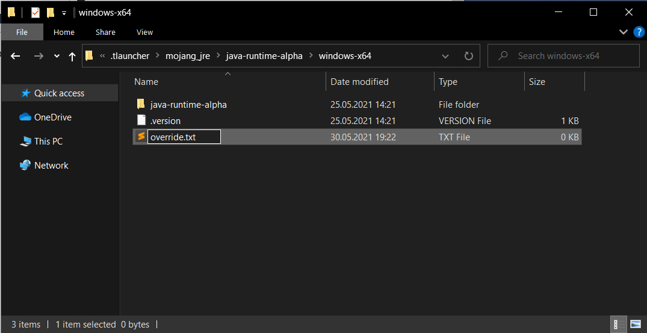Navigate to .tlauncher in the address bar
Image resolution: width=647 pixels, height=333 pixels.
click(130, 56)
